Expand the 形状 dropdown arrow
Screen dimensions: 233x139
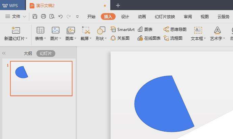(106, 38)
